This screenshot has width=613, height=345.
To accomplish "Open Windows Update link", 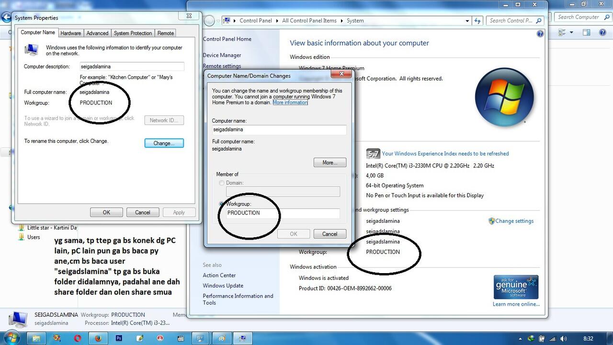I will click(x=223, y=286).
